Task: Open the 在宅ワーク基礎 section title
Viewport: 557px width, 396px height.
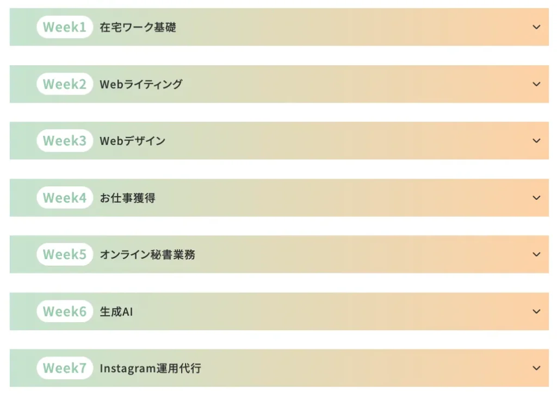Action: tap(138, 27)
